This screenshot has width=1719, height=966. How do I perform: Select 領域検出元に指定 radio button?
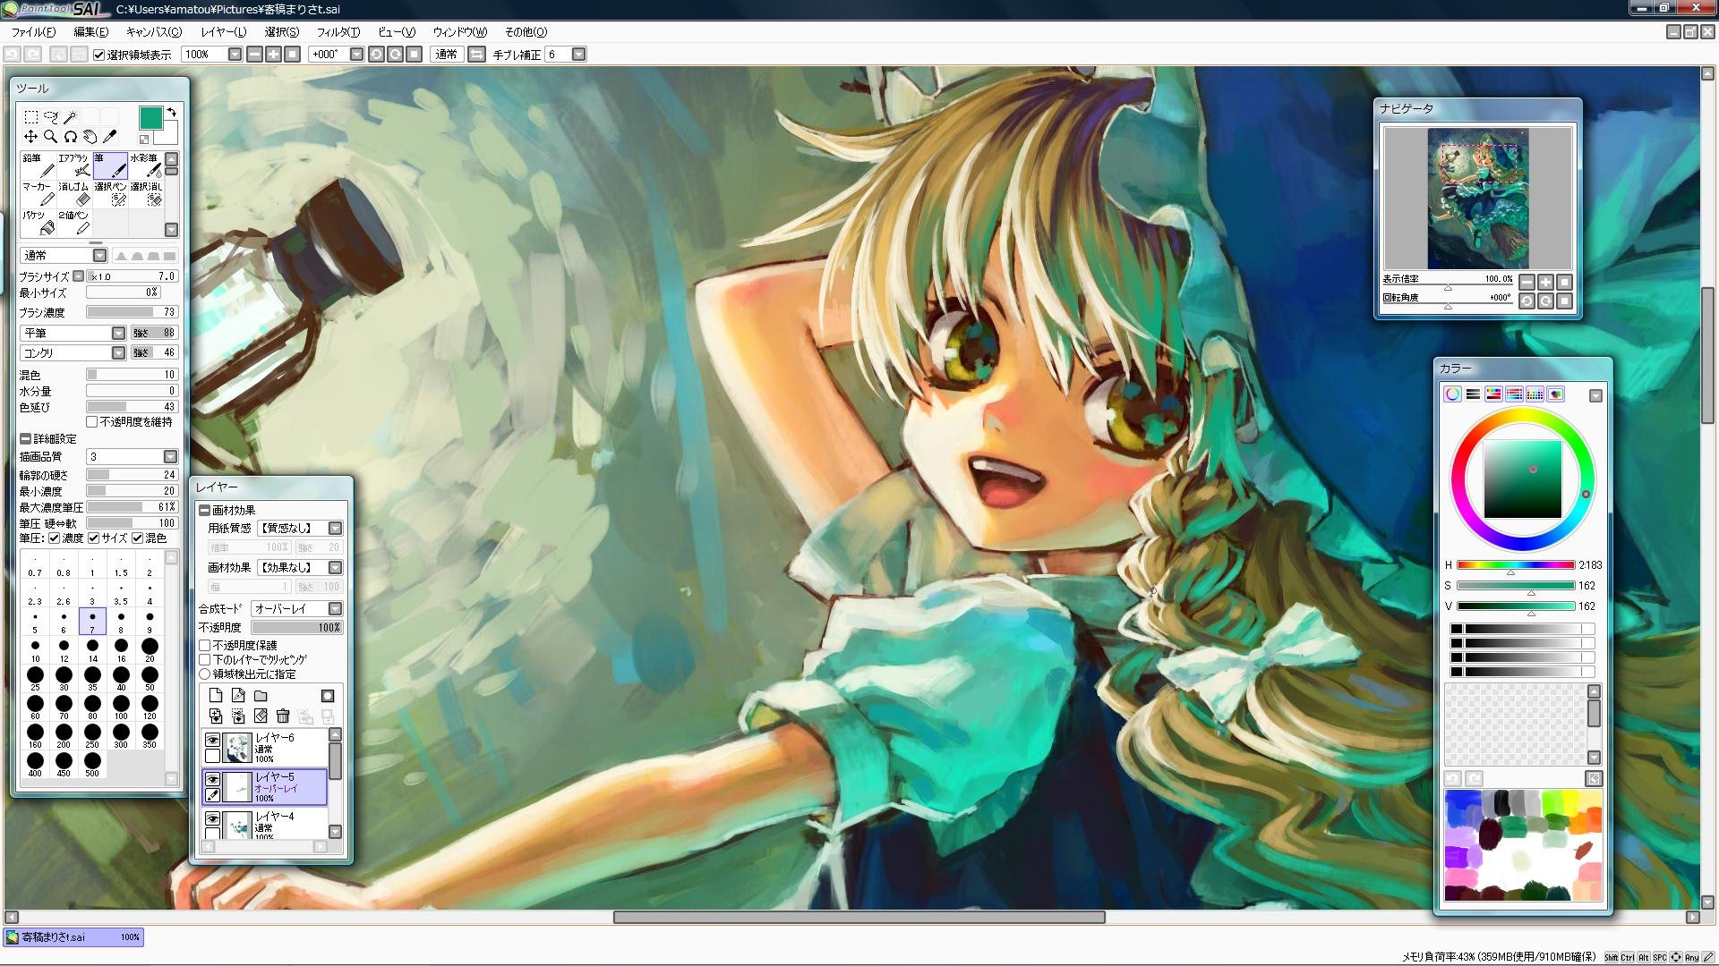click(205, 674)
